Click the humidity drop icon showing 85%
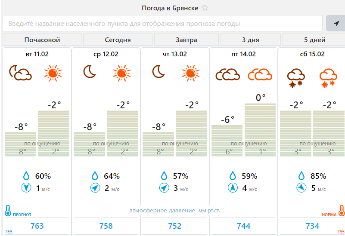The height and width of the screenshot is (236, 345). 301,176
